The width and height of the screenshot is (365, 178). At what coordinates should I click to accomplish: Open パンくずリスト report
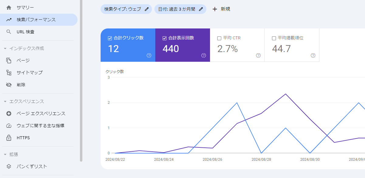click(39, 166)
